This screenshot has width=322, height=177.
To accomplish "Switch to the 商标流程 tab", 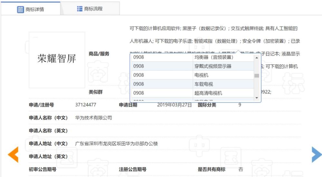I will tap(90, 9).
